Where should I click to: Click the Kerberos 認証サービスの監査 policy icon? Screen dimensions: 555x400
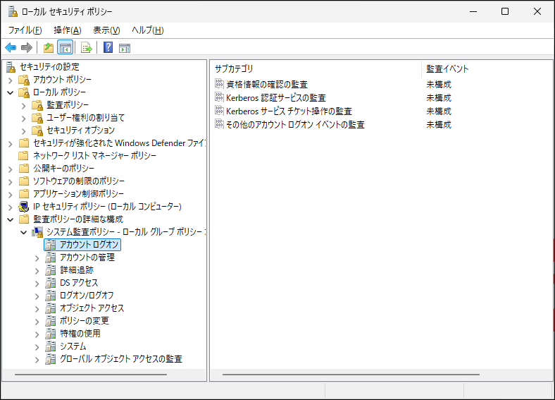click(x=220, y=97)
